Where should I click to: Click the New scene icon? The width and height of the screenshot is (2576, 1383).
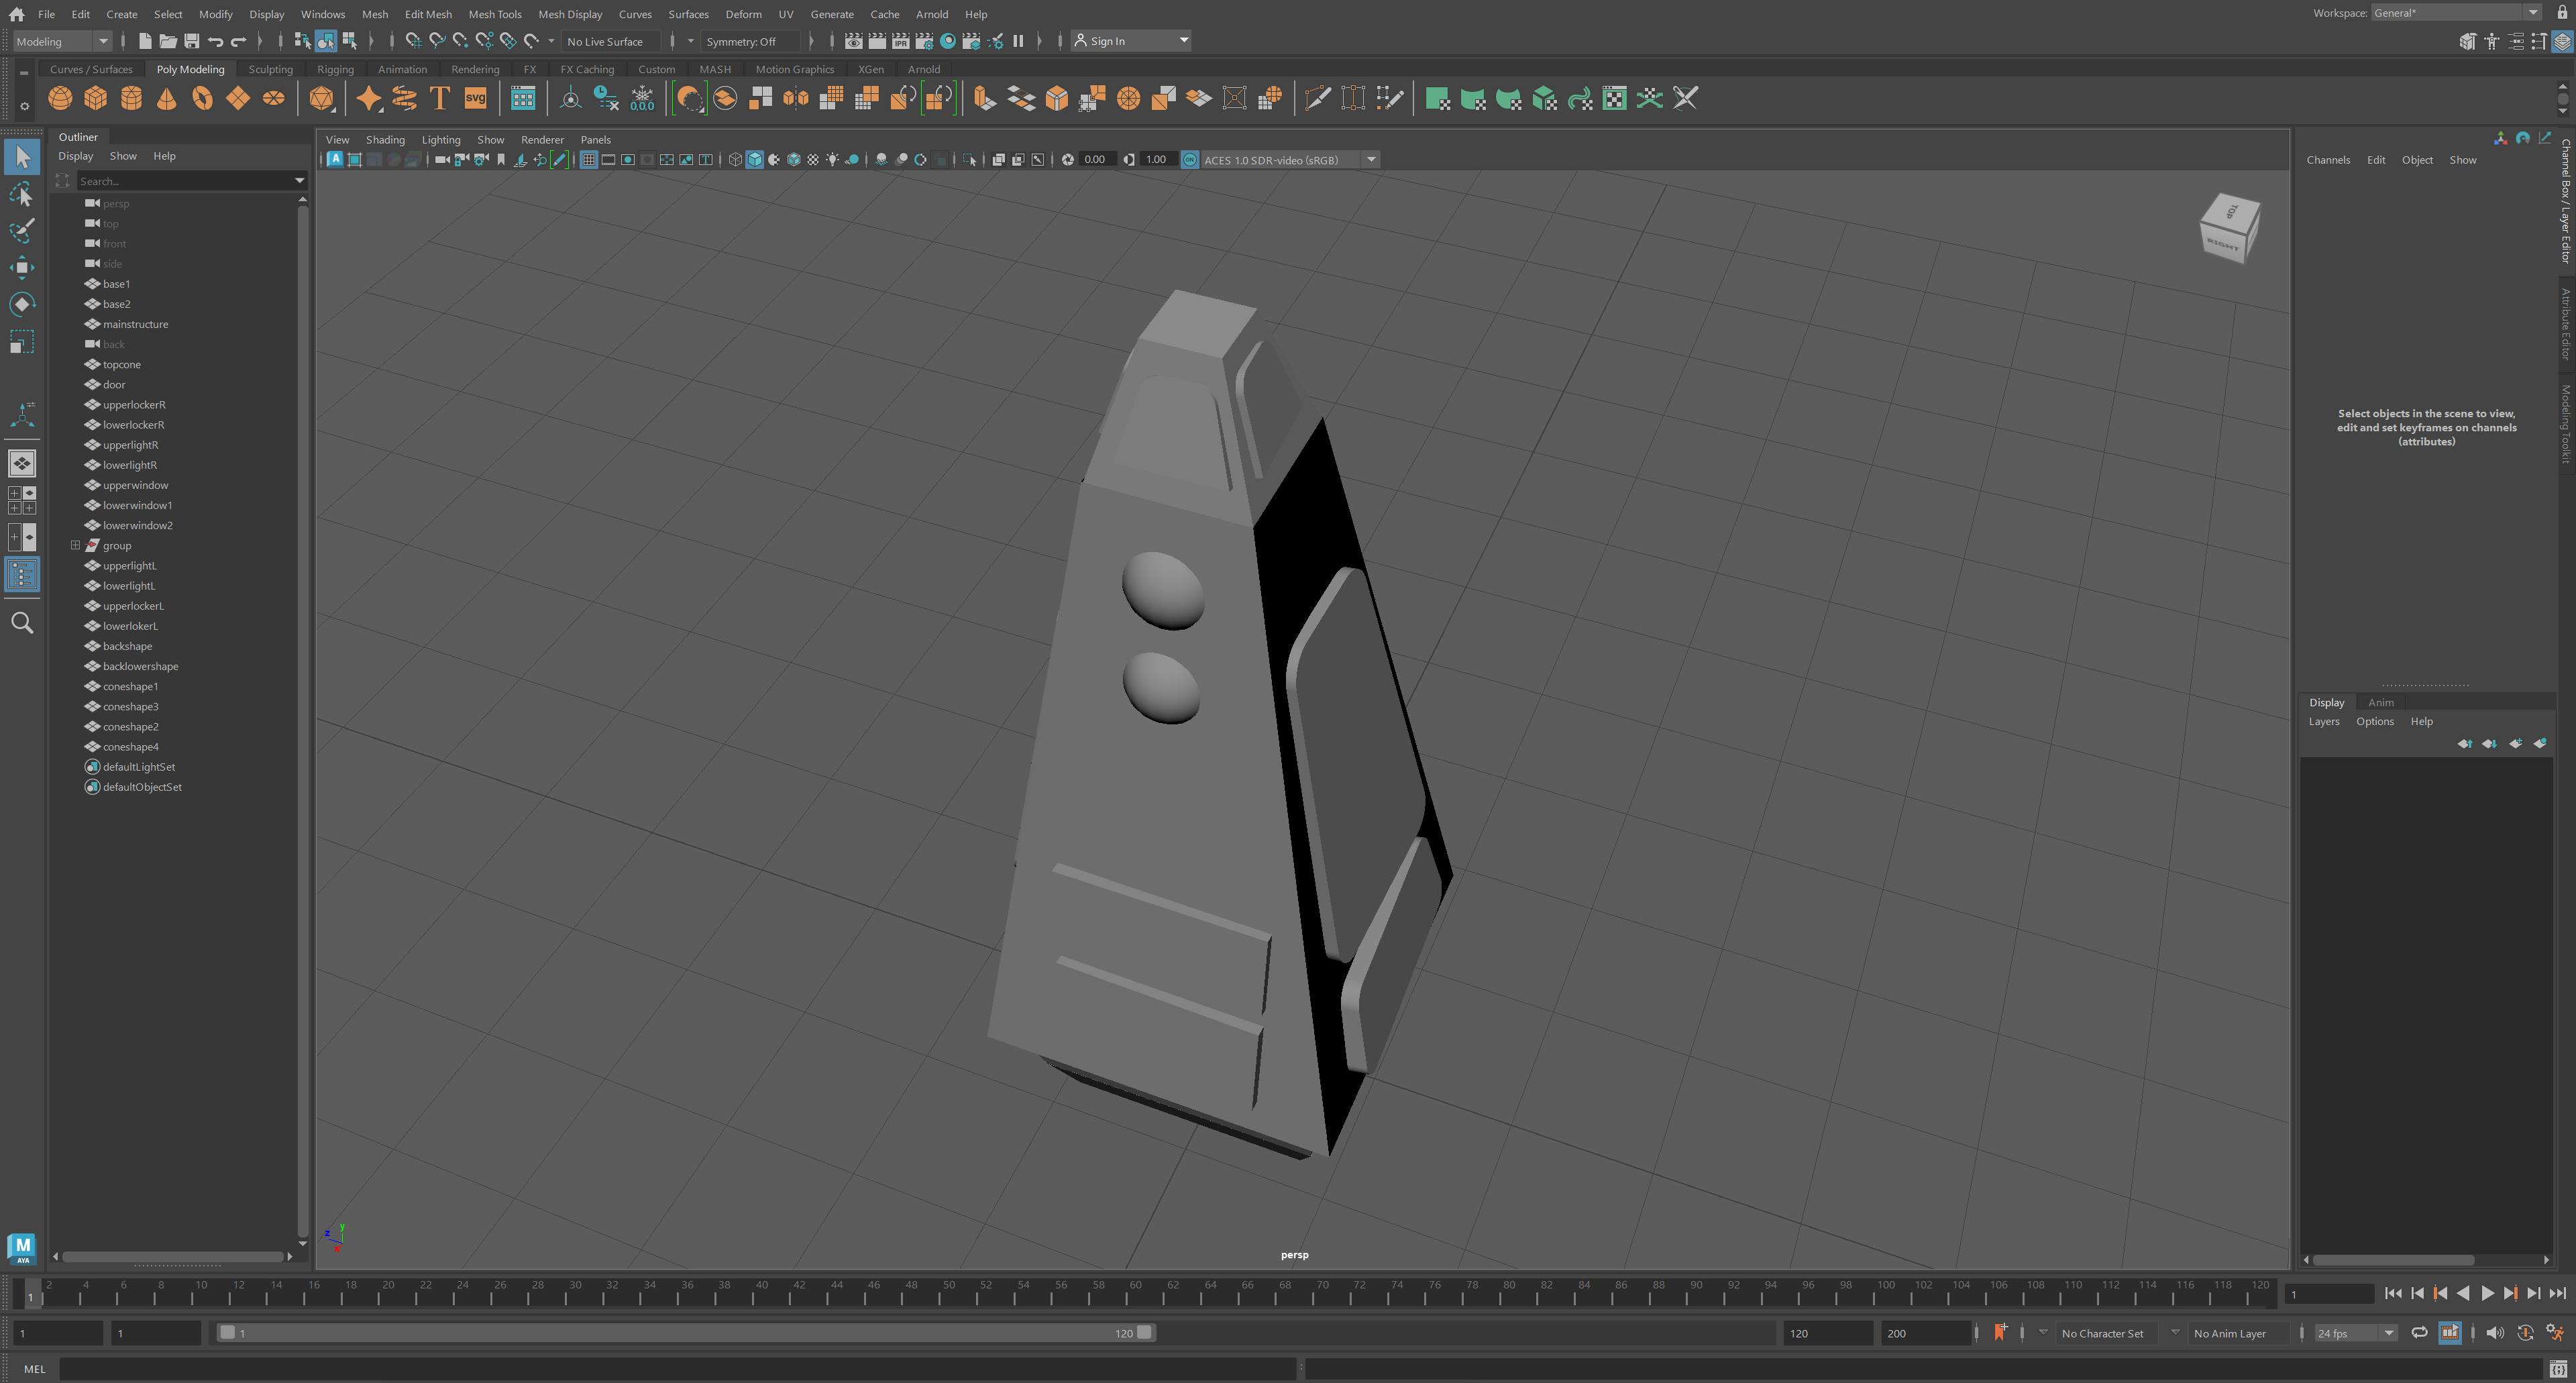(145, 41)
